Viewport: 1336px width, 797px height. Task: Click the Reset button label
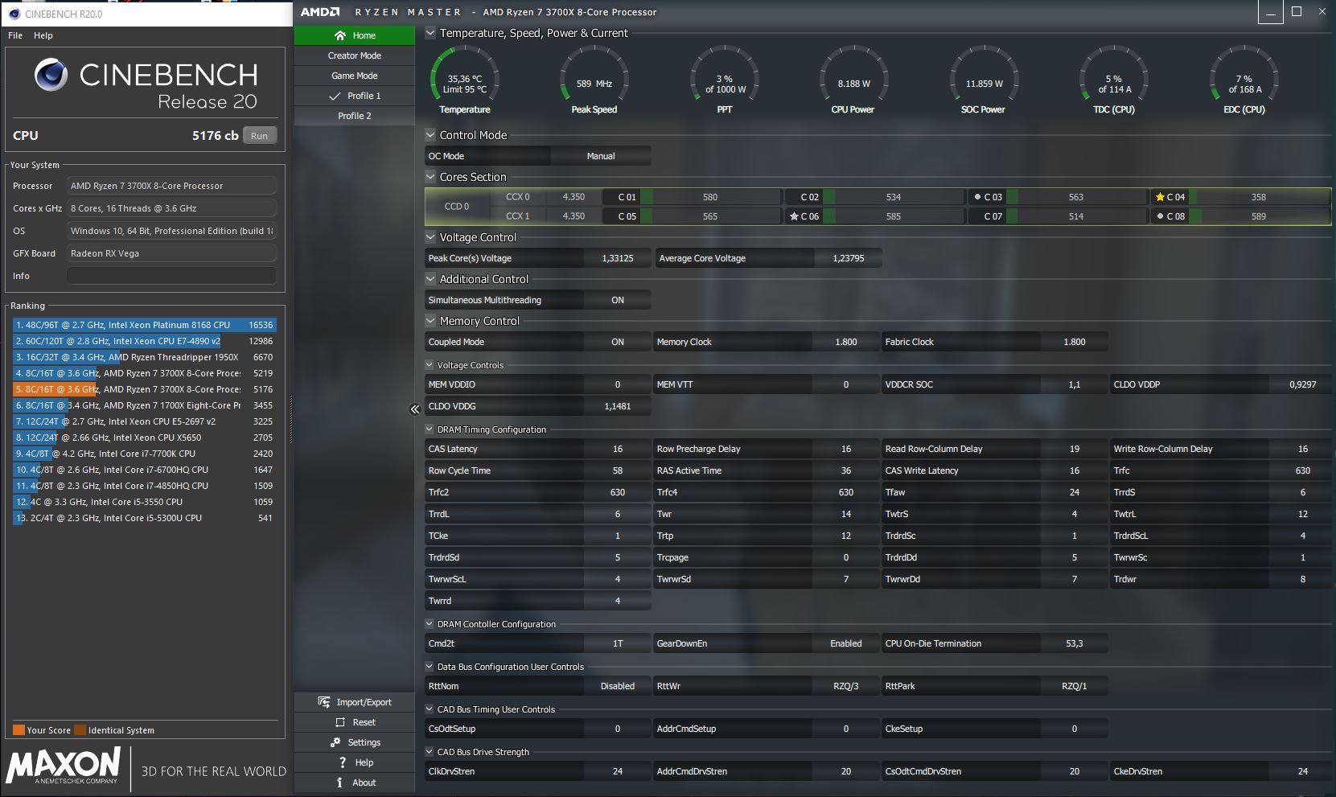pyautogui.click(x=364, y=722)
